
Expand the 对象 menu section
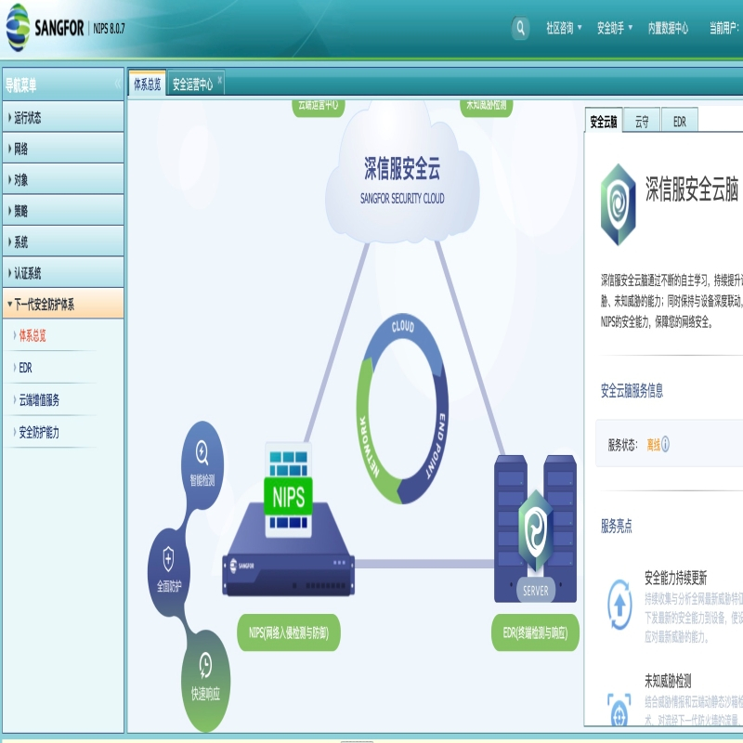click(x=63, y=179)
